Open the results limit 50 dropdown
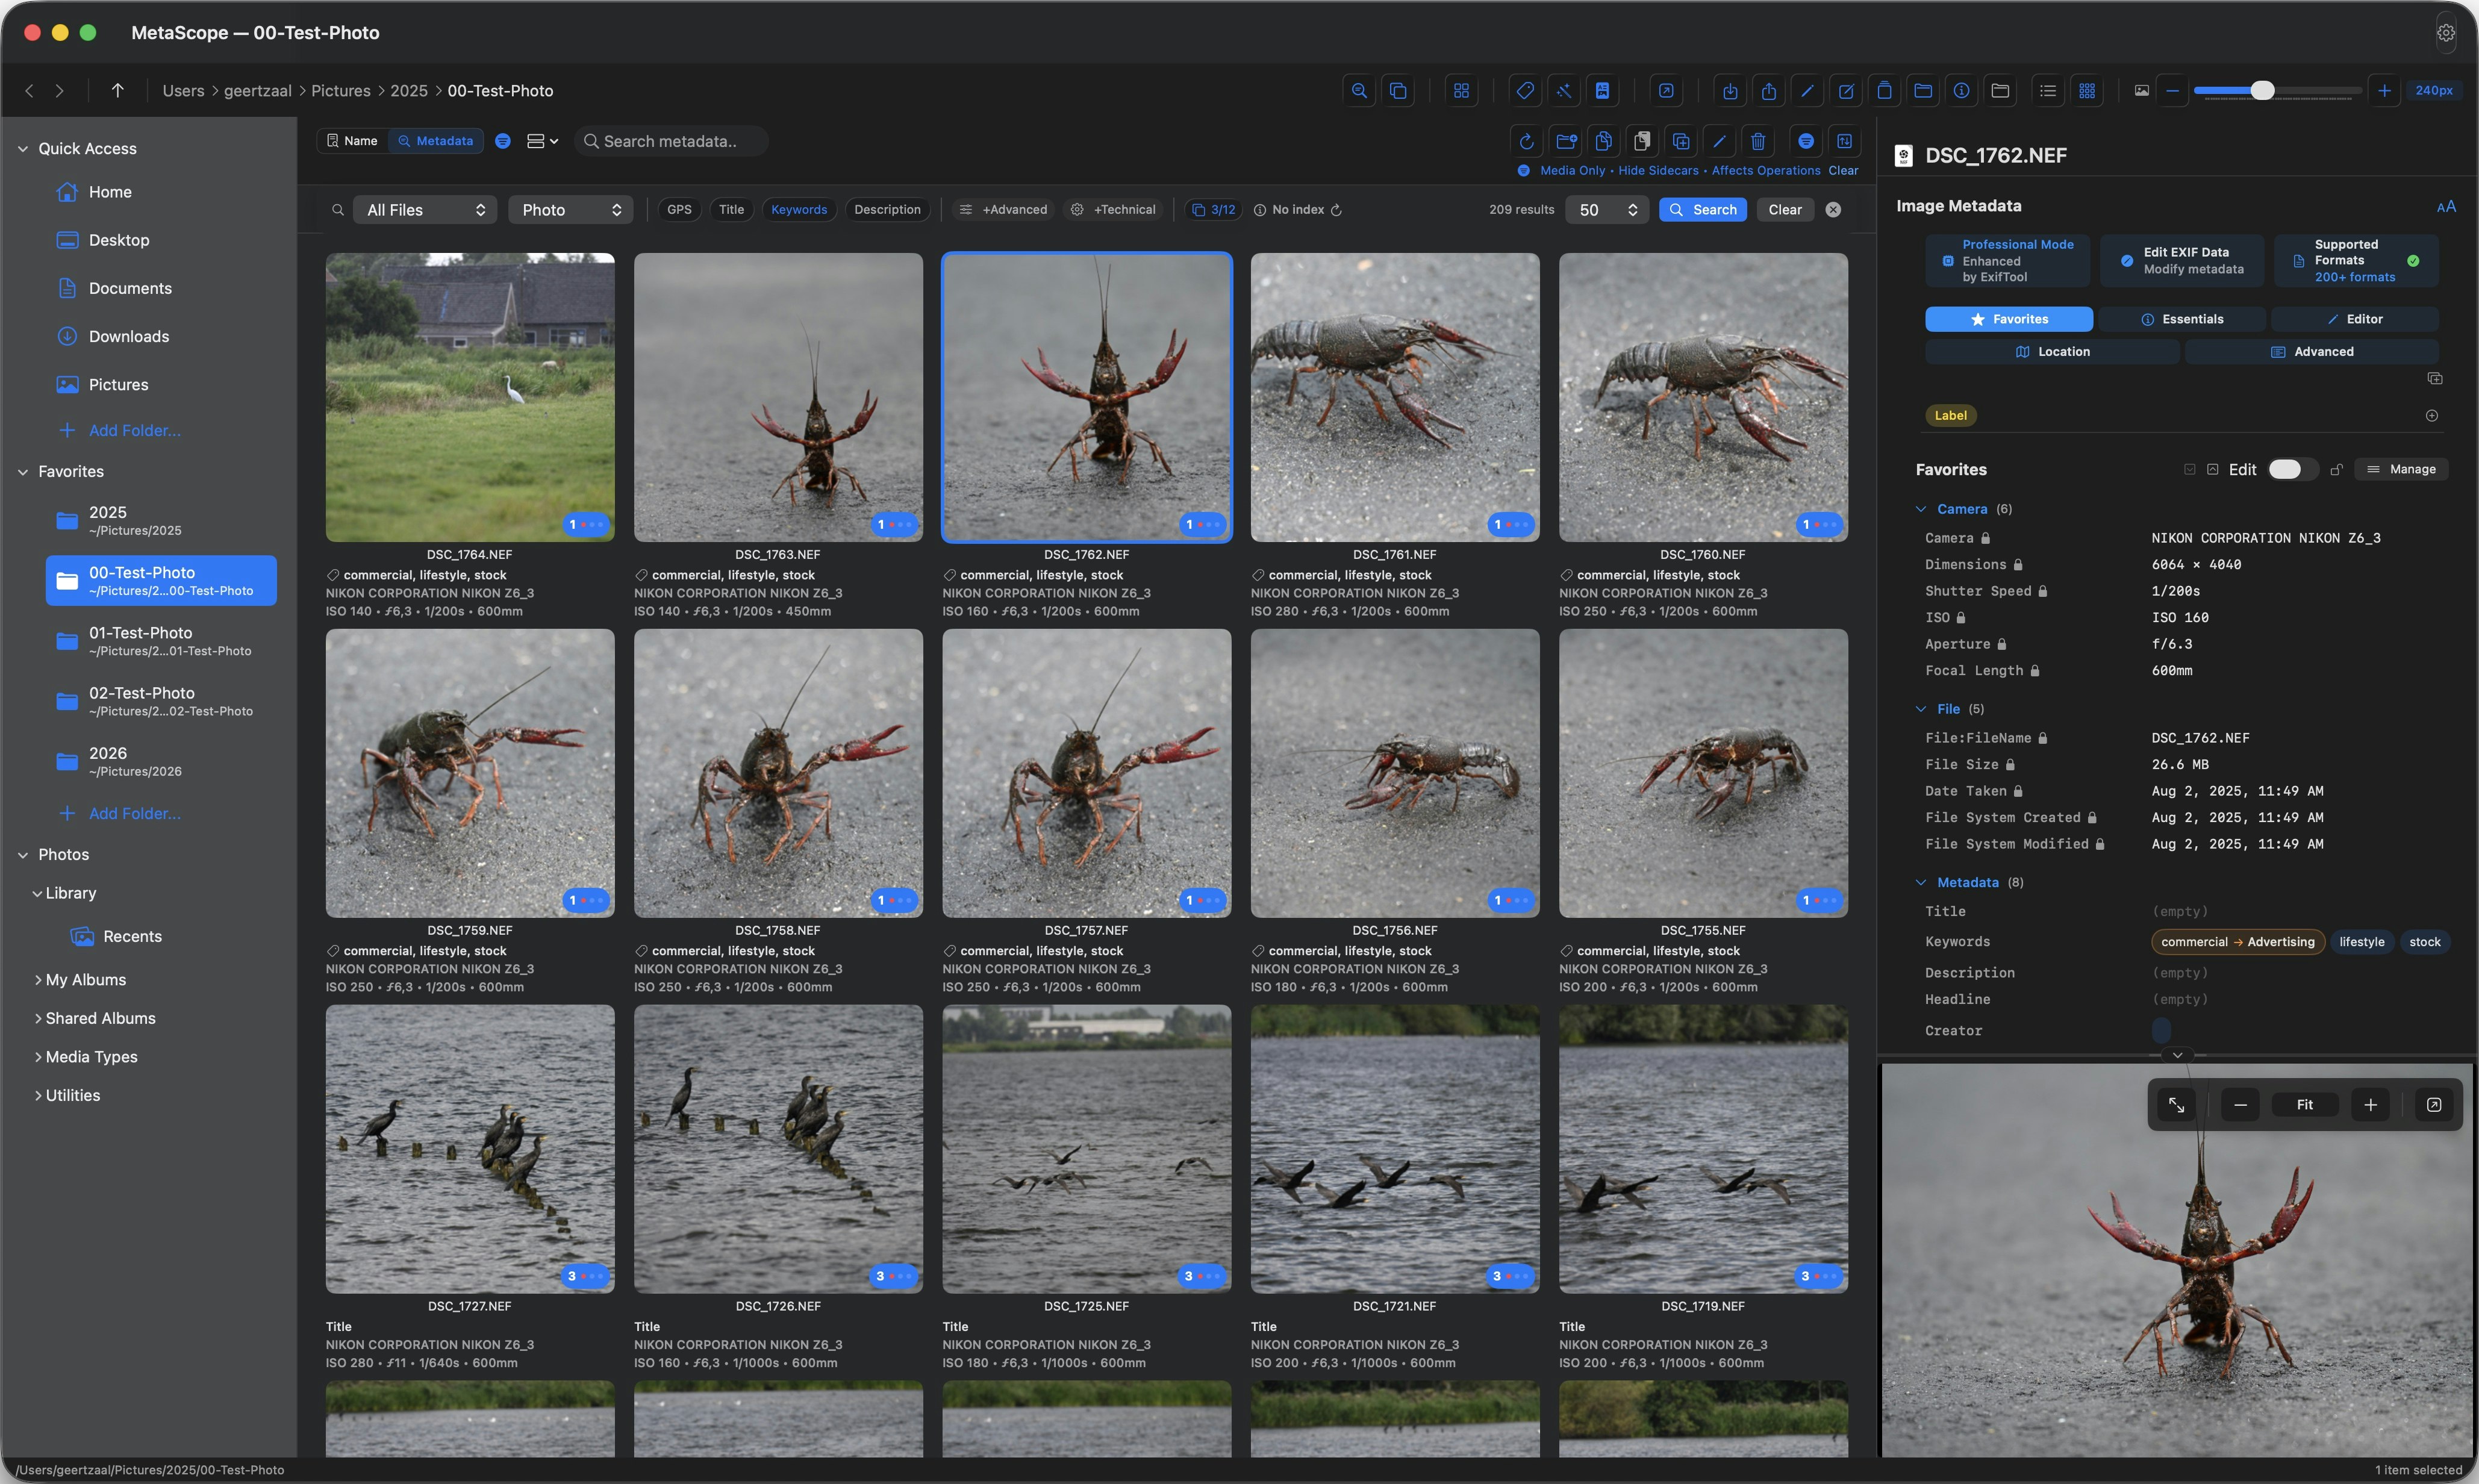The width and height of the screenshot is (2479, 1484). tap(1607, 210)
